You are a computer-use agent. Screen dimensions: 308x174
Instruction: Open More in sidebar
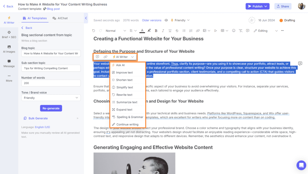coord(9,78)
